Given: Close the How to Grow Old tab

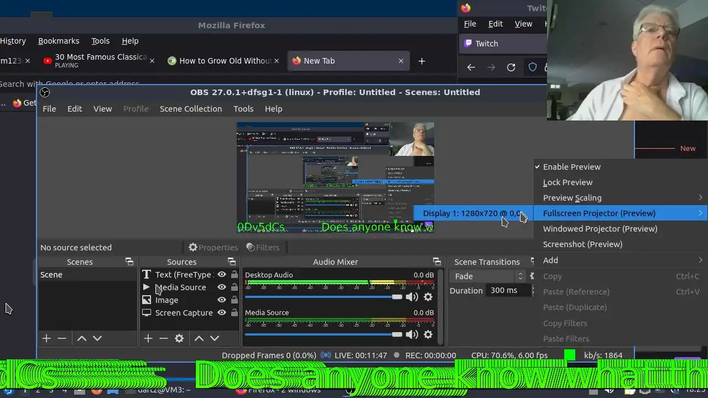Looking at the screenshot, I should pos(277,61).
